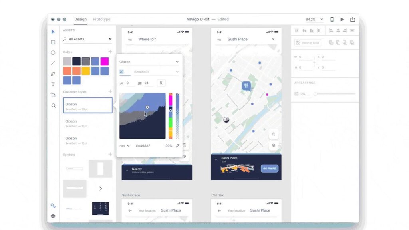This screenshot has height=230, width=409.
Task: Switch to the Prototype tab
Action: (101, 19)
